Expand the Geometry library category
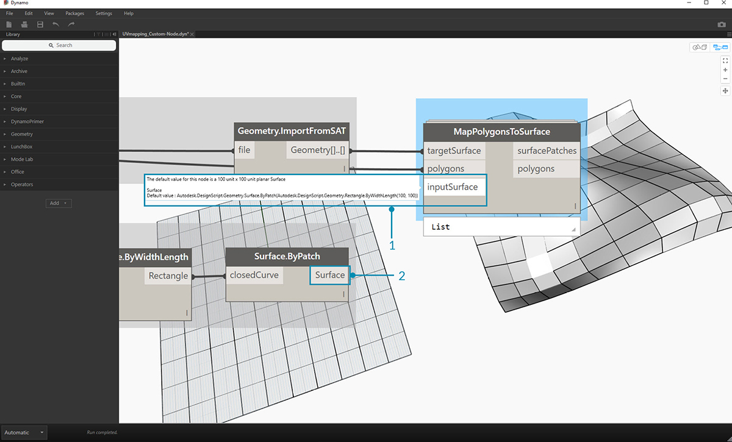732x442 pixels. point(22,134)
